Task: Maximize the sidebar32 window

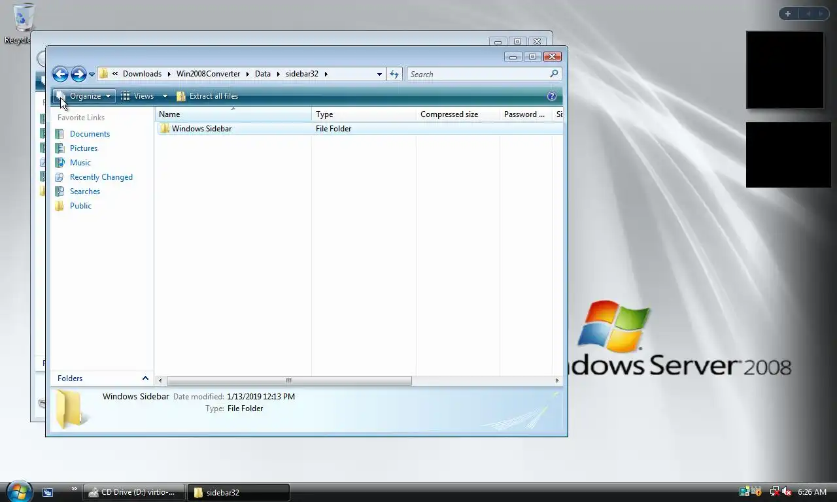Action: [x=532, y=57]
